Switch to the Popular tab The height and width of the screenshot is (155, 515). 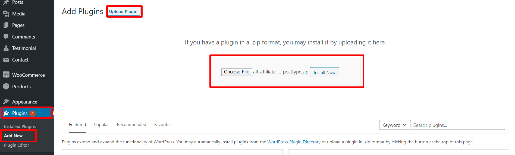[x=101, y=125]
